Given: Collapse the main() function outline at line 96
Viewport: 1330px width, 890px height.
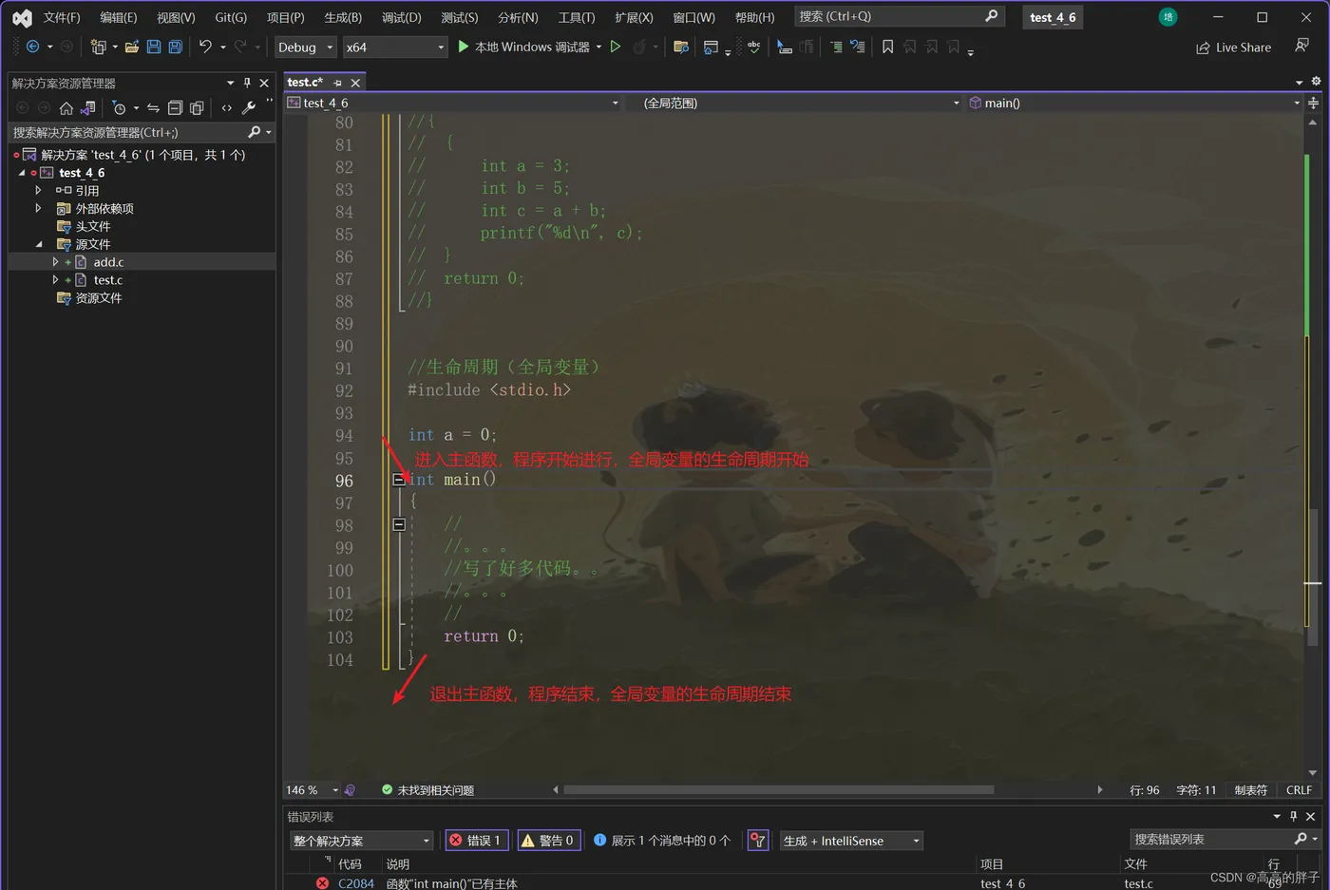Looking at the screenshot, I should [399, 480].
